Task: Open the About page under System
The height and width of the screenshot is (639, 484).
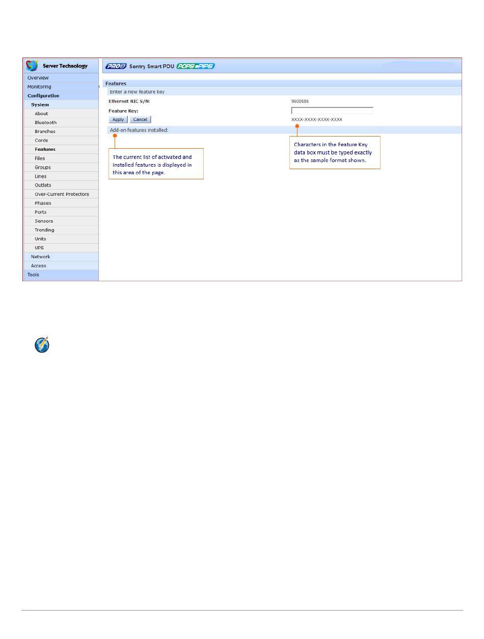Action: click(41, 114)
